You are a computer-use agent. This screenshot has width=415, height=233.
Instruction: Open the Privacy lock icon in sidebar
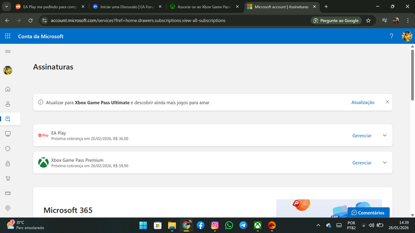pyautogui.click(x=8, y=163)
